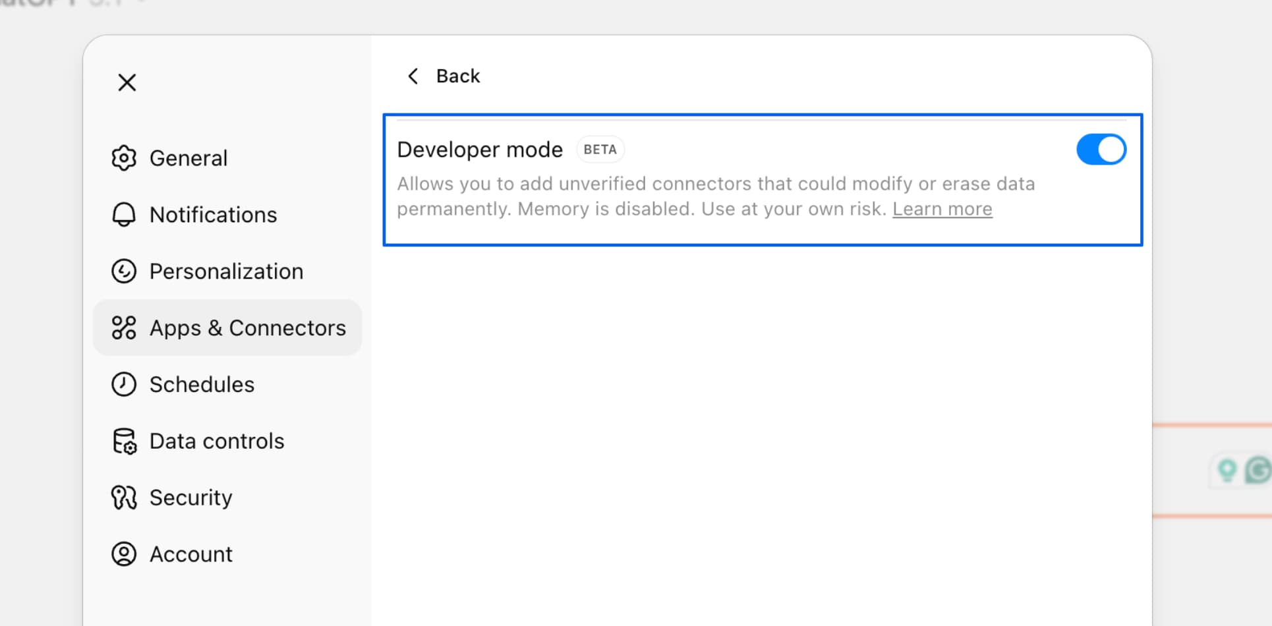Select the Security keys icon
The height and width of the screenshot is (626, 1272).
point(124,498)
